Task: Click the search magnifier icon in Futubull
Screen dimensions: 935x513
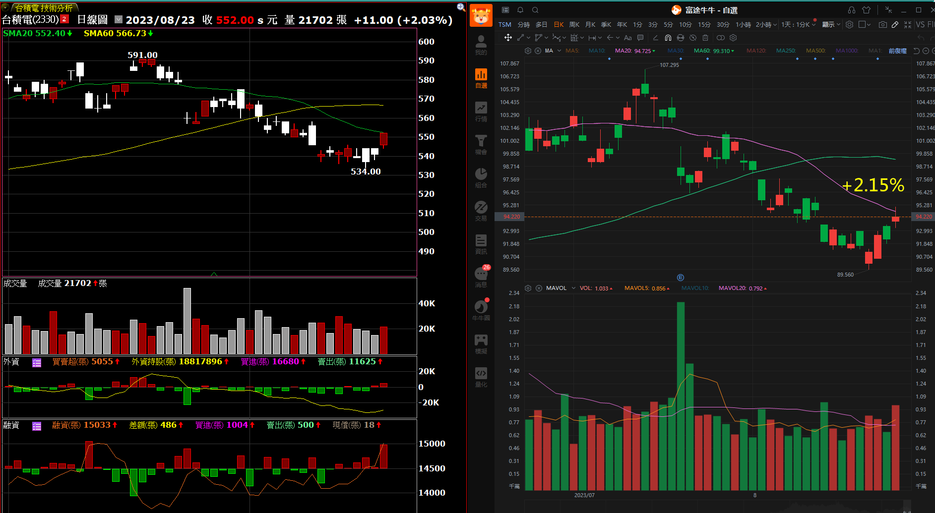Action: tap(535, 10)
